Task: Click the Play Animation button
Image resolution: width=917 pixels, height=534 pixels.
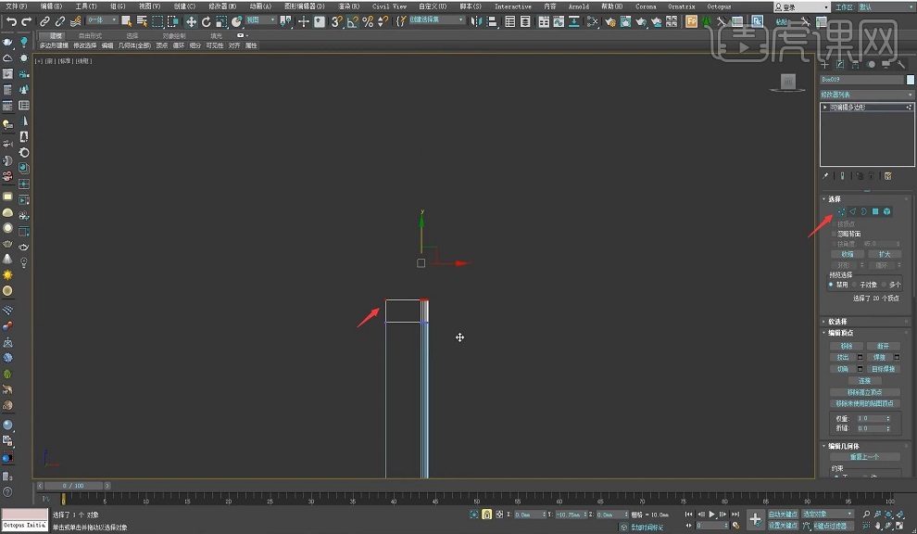Action: pyautogui.click(x=711, y=514)
